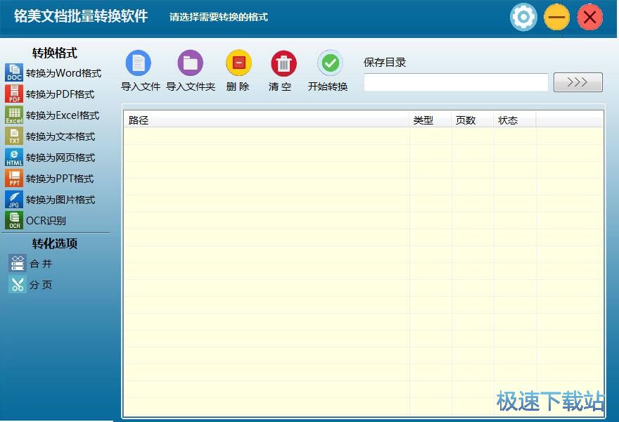
Task: Focus the 保存目录 path input field
Action: tap(456, 82)
